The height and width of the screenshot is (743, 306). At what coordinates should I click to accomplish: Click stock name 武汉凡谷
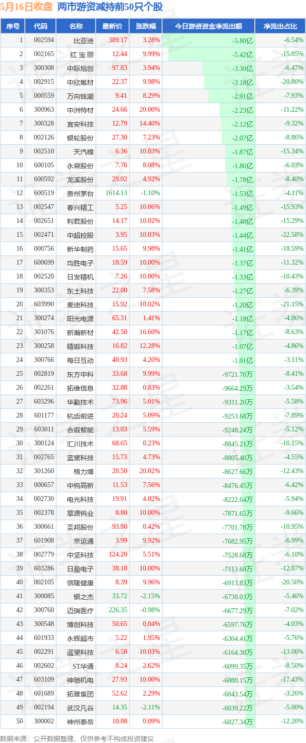[x=80, y=708]
